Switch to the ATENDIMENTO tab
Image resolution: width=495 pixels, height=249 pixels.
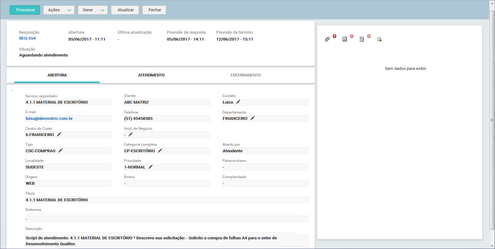151,75
